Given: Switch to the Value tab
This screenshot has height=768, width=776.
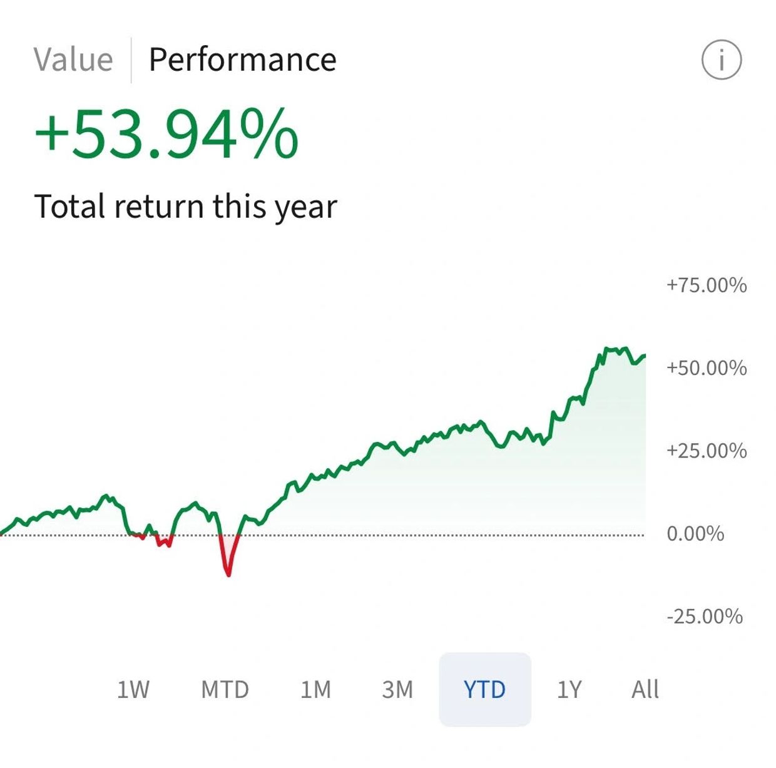Looking at the screenshot, I should pos(73,60).
